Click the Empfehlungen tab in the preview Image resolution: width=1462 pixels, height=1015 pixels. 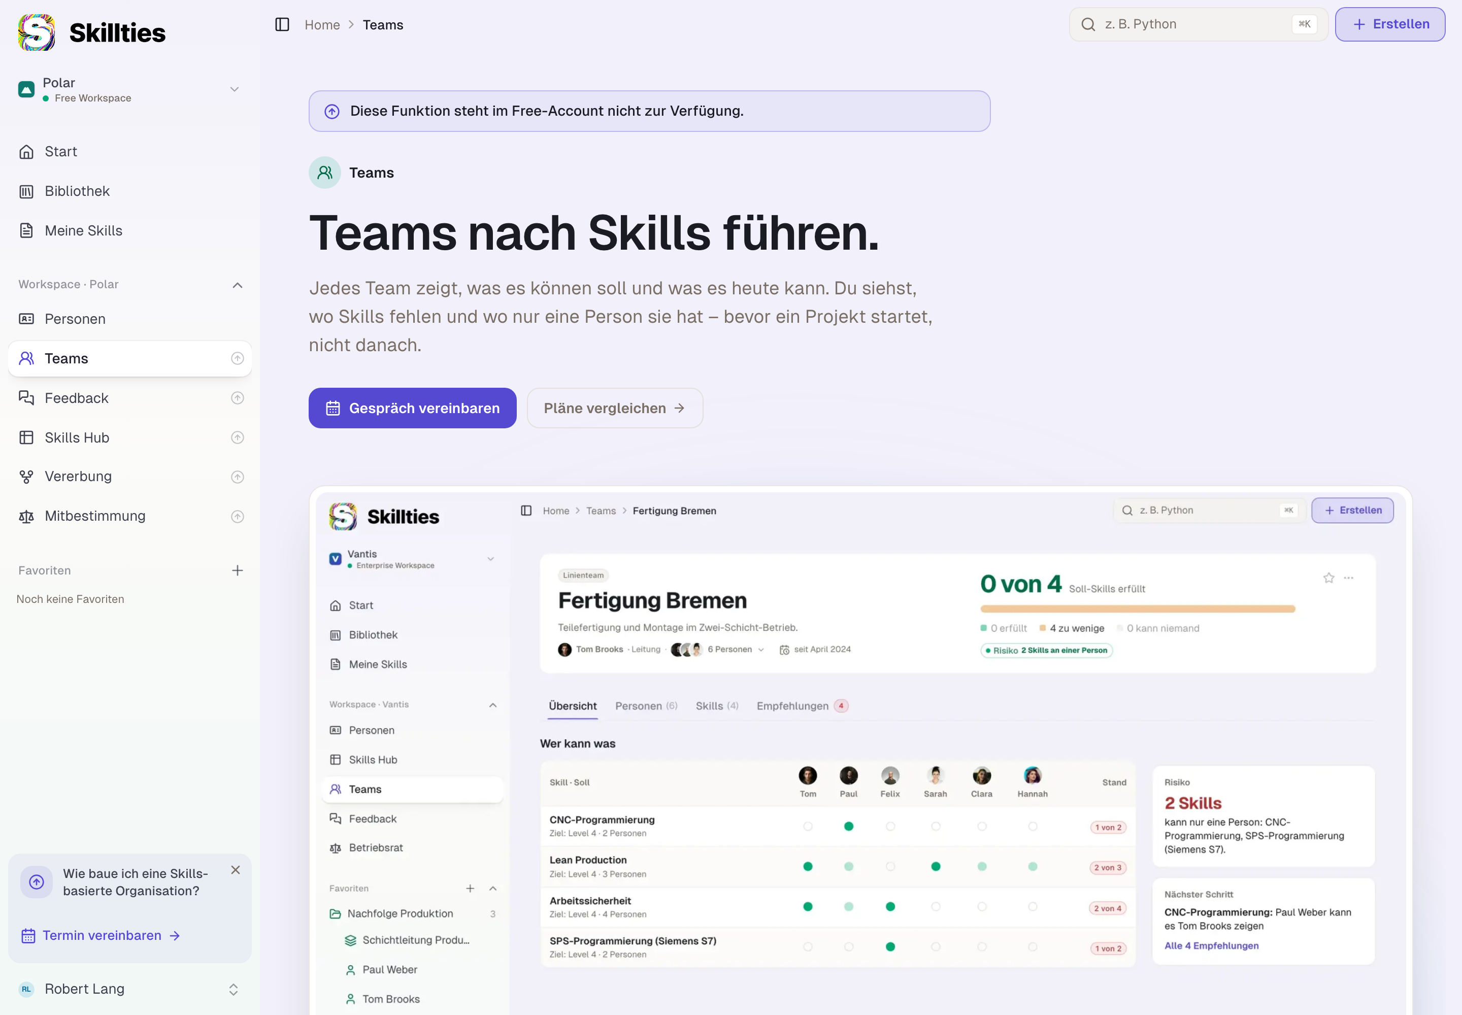coord(802,706)
